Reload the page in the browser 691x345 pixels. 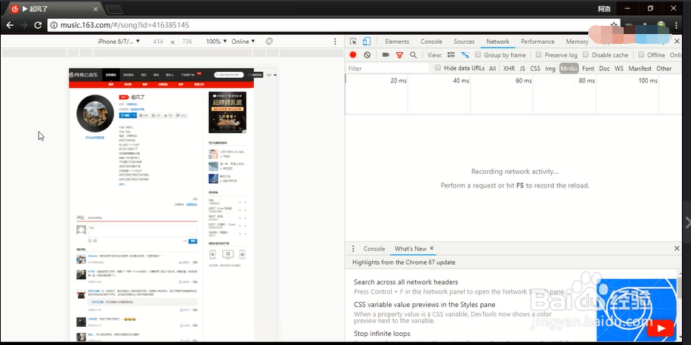(39, 25)
